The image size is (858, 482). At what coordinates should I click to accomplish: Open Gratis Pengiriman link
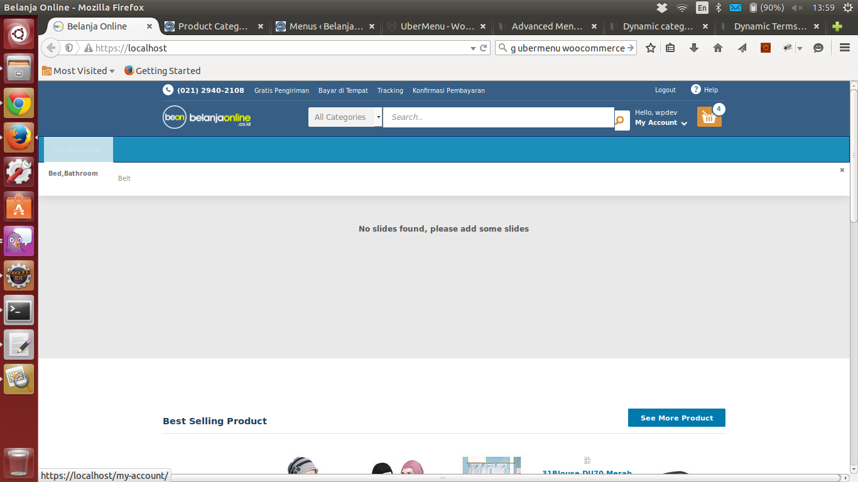tap(281, 90)
